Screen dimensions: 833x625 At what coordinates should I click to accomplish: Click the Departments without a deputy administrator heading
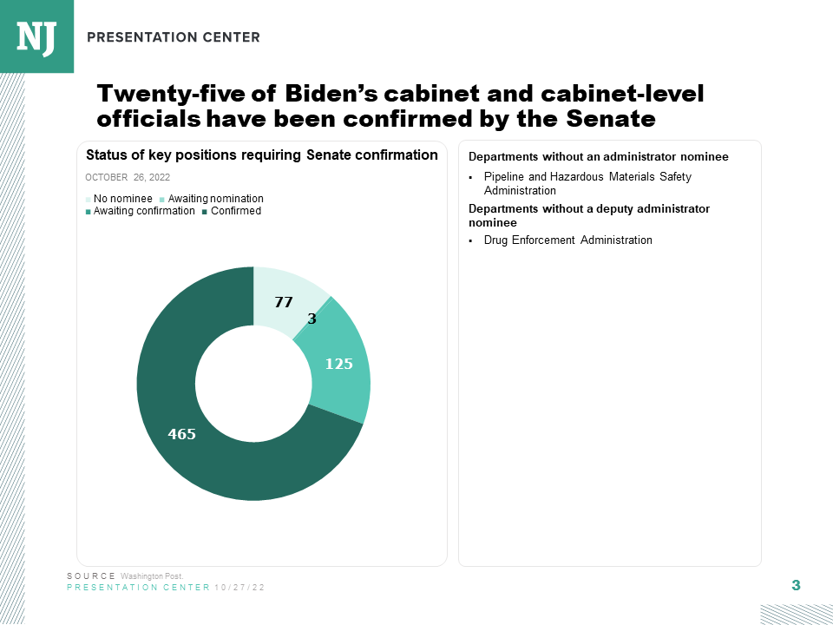tap(589, 215)
